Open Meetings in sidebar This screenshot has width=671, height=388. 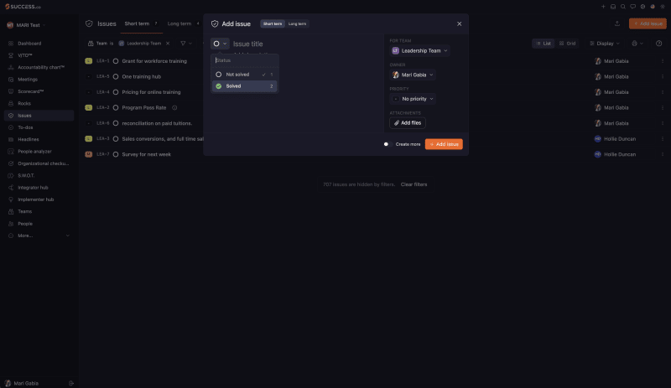pyautogui.click(x=28, y=80)
